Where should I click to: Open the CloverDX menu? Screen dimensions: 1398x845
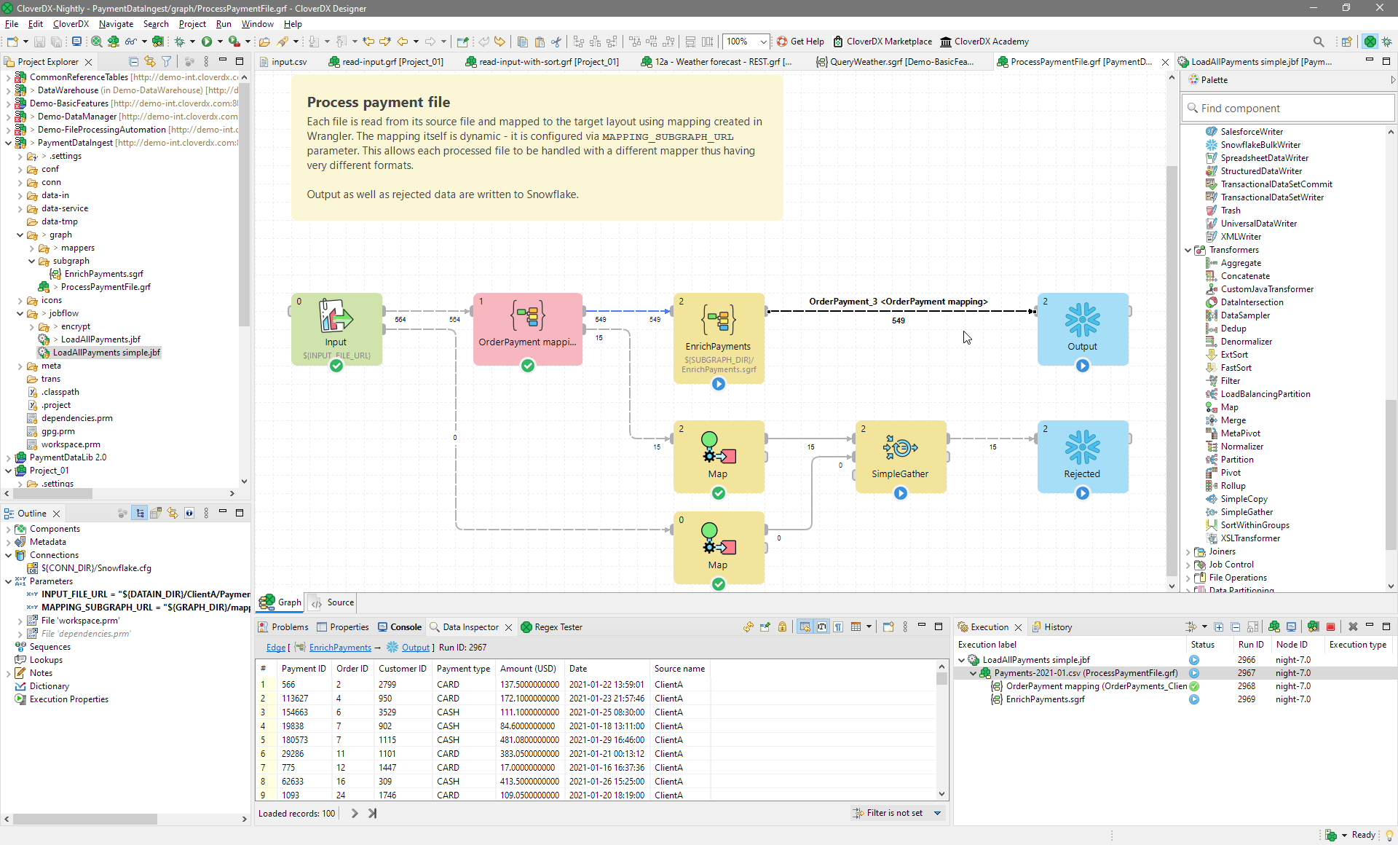[x=71, y=24]
